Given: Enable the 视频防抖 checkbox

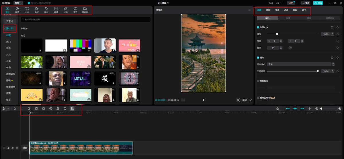Looking at the screenshot, I should 258,81.
